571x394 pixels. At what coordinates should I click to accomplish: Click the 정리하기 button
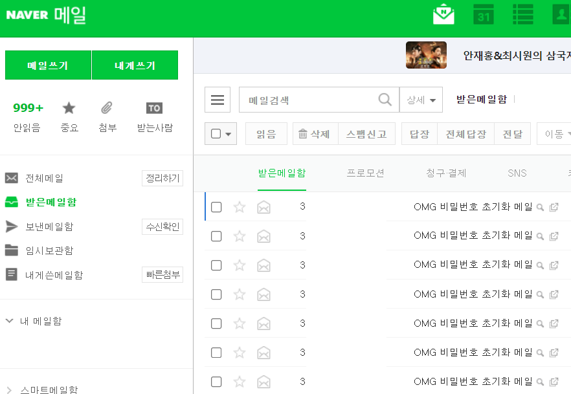pyautogui.click(x=162, y=179)
